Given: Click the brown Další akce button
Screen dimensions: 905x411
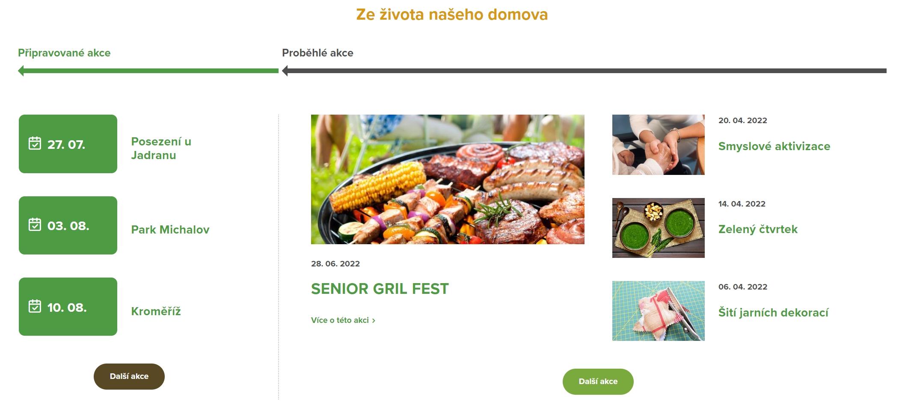Looking at the screenshot, I should 129,376.
